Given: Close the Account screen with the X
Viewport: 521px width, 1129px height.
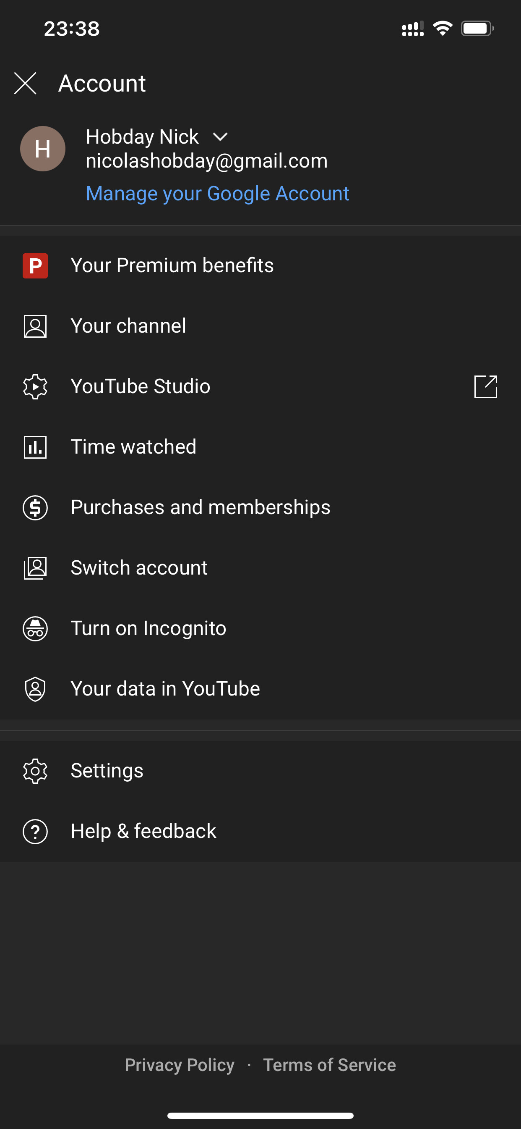Looking at the screenshot, I should [25, 83].
